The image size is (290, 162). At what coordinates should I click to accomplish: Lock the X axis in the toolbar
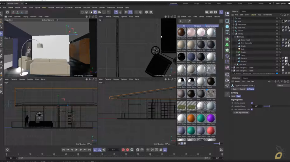pos(13,12)
